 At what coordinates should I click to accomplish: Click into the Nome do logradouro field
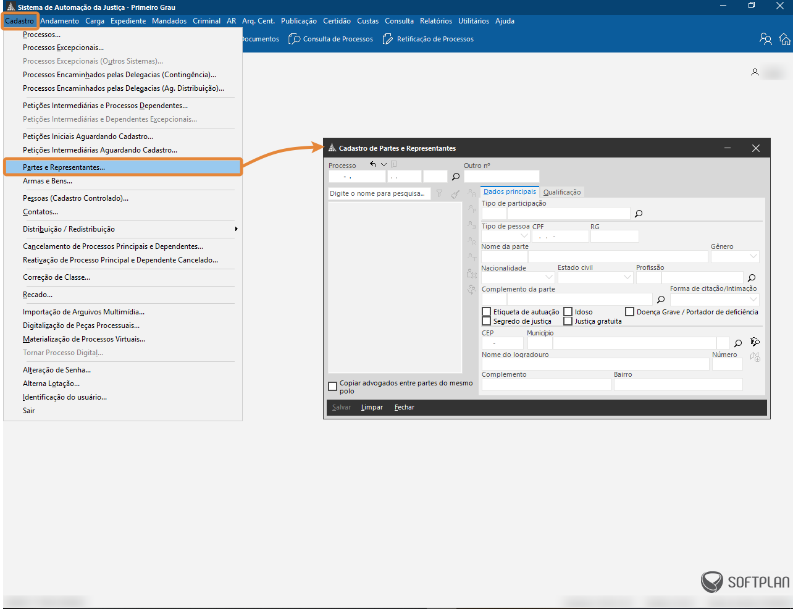coord(595,364)
